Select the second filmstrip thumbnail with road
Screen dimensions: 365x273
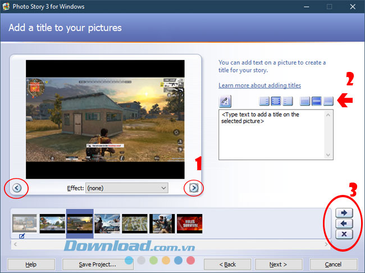tap(52, 224)
